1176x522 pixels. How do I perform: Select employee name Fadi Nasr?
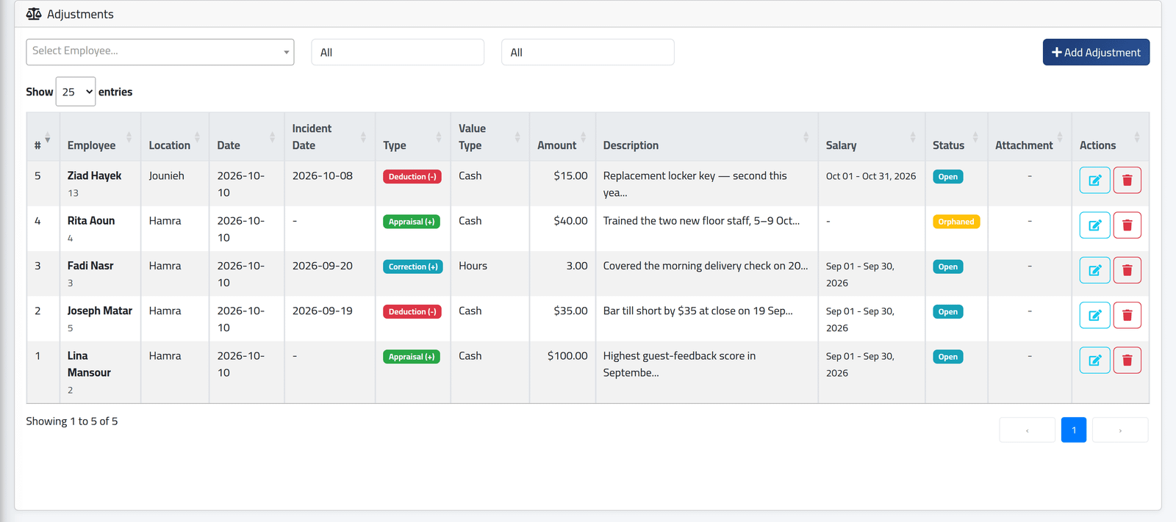(90, 266)
